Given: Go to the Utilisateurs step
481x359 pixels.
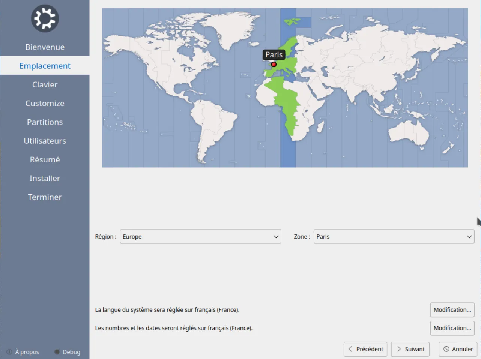Looking at the screenshot, I should [x=45, y=141].
